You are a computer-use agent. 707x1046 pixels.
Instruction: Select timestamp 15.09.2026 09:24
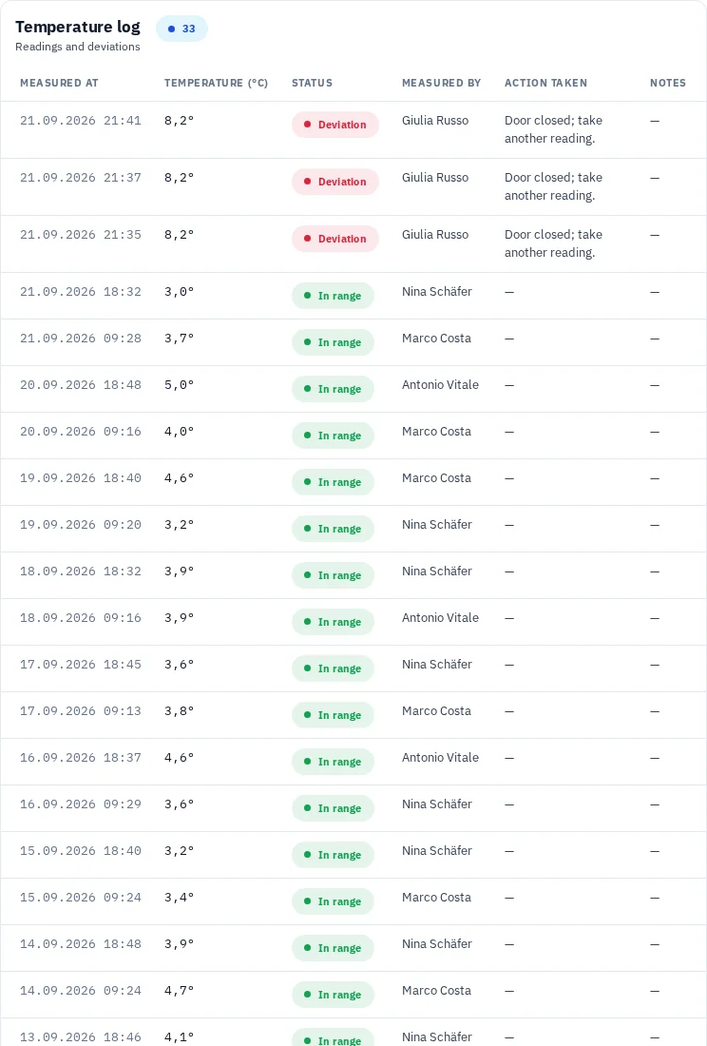[x=81, y=899]
